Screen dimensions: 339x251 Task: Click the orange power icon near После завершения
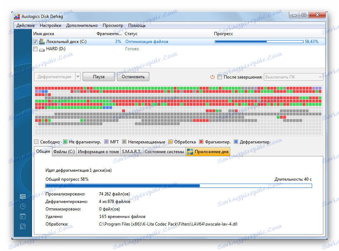(x=212, y=77)
